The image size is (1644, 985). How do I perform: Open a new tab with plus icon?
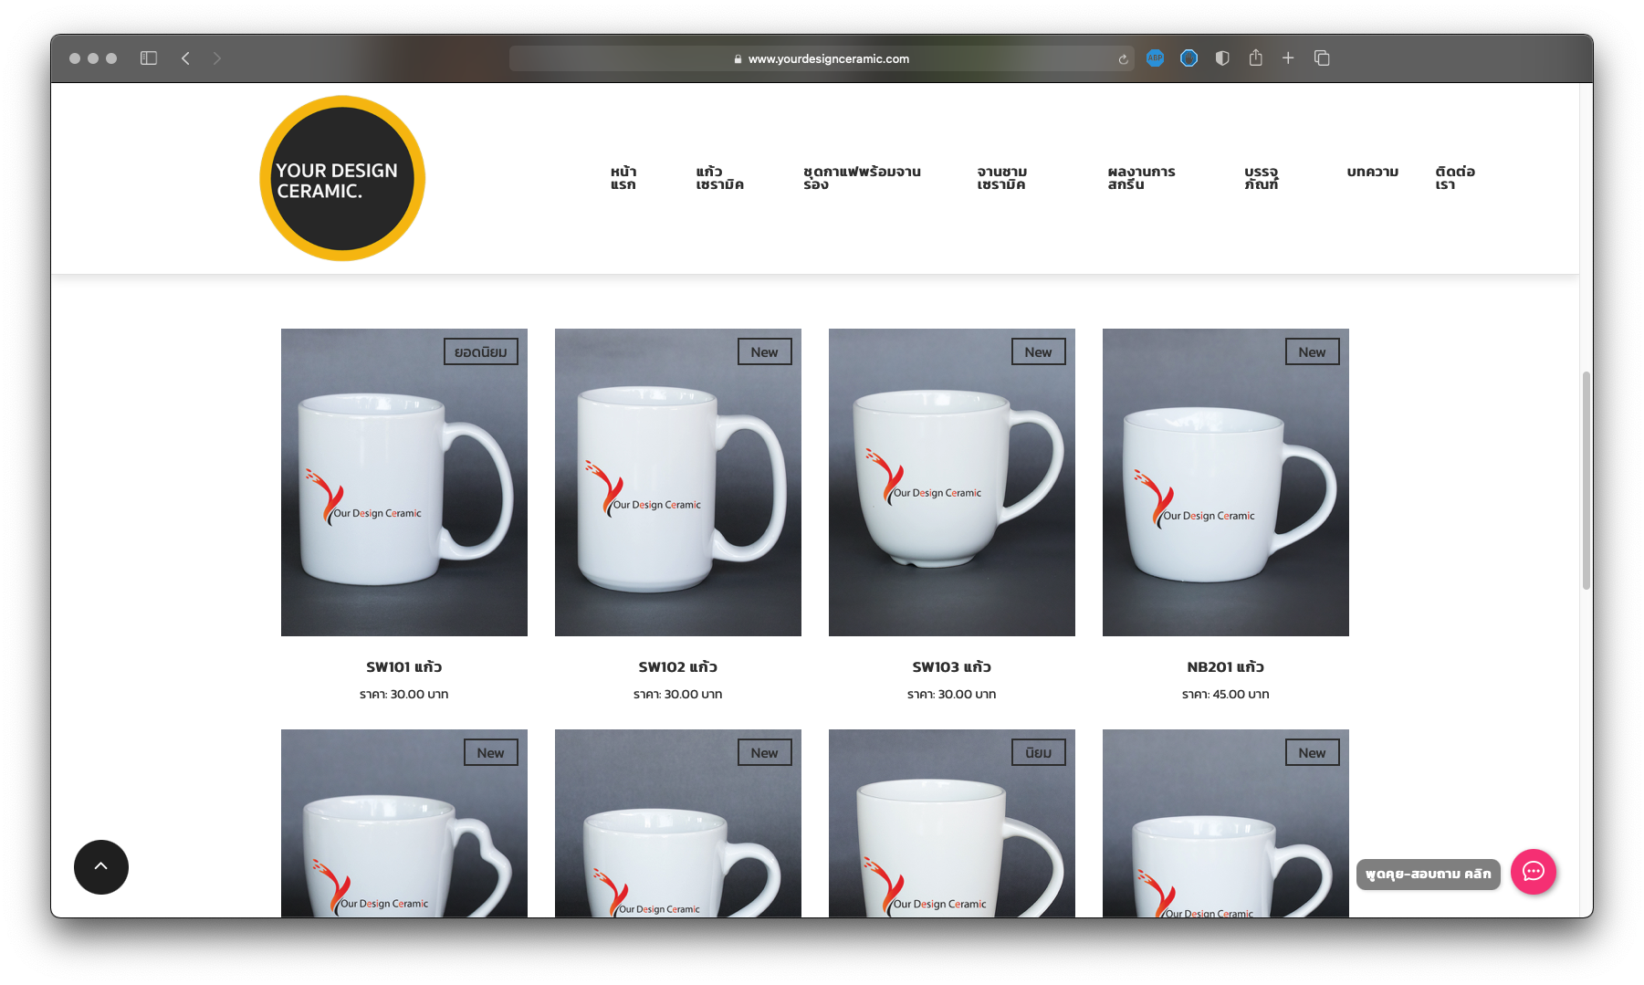pyautogui.click(x=1288, y=58)
